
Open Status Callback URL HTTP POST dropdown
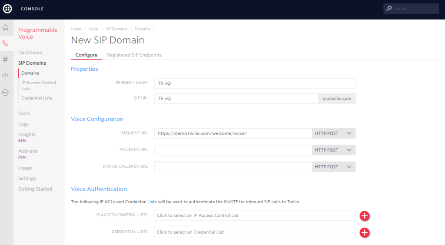(333, 167)
